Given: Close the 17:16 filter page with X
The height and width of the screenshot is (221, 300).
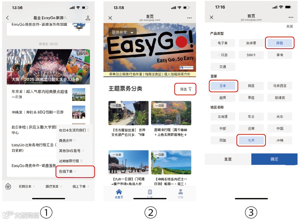Looking at the screenshot, I should pos(211,17).
